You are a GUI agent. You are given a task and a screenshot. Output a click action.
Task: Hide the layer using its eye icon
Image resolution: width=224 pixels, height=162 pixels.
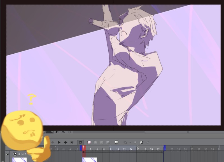point(7,154)
